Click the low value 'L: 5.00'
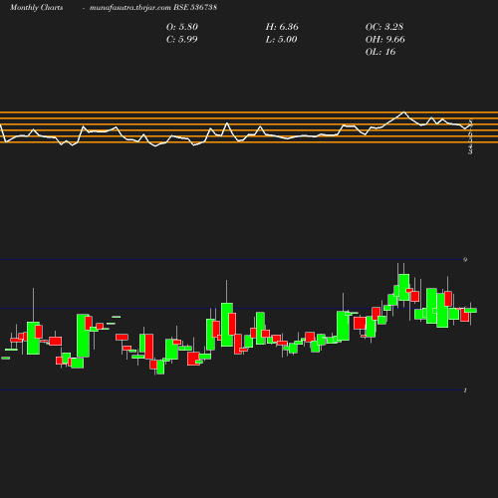Viewport: 498px width, 498px height. pyautogui.click(x=281, y=40)
